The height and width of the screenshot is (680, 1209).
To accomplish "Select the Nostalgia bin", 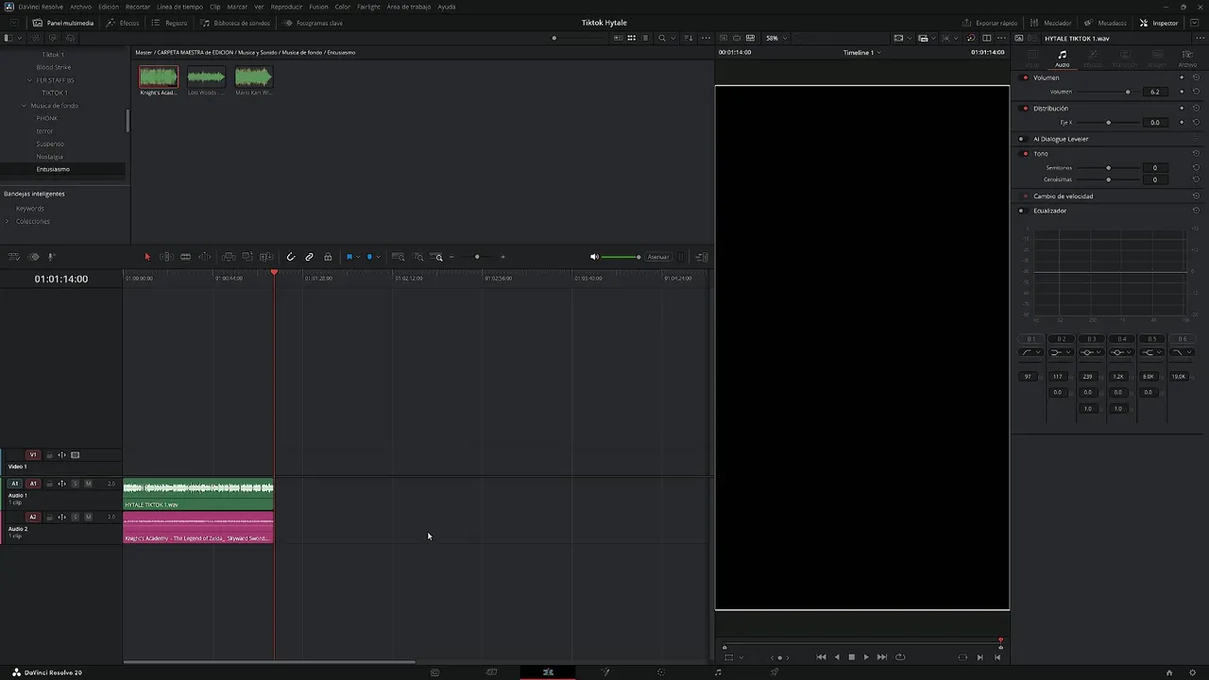I will tap(50, 157).
